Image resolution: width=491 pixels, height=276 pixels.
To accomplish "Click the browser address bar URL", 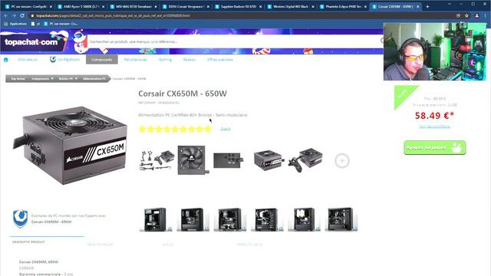I will (113, 15).
